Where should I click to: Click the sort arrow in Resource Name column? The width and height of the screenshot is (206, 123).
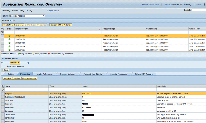coord(100,29)
